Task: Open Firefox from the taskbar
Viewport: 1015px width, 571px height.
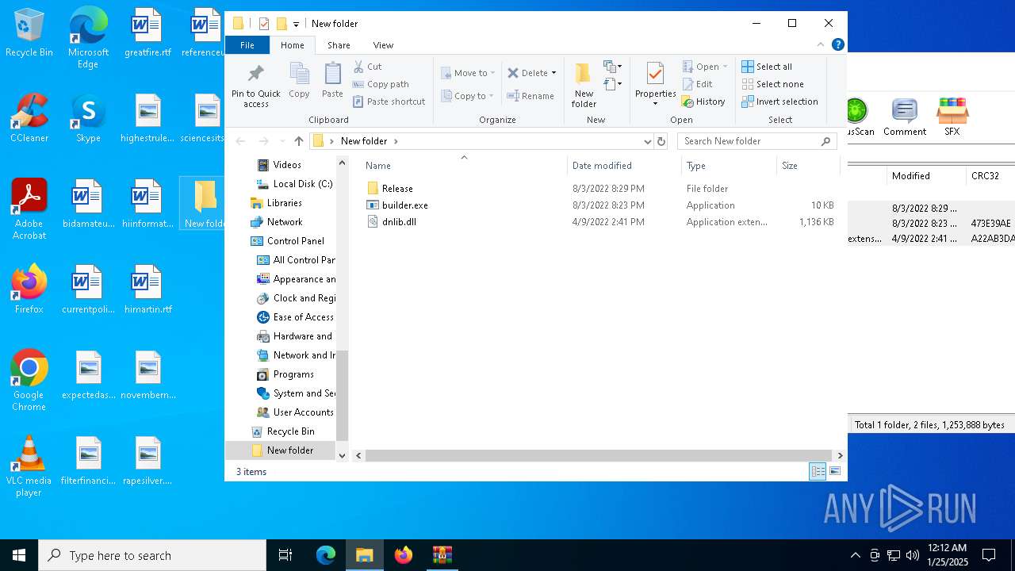Action: (x=404, y=555)
